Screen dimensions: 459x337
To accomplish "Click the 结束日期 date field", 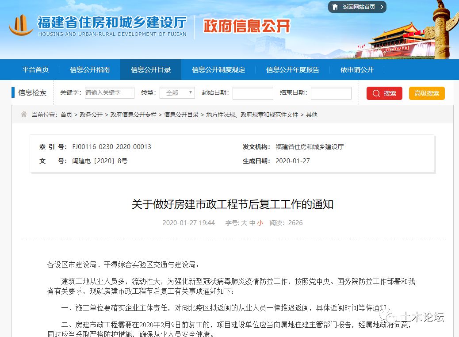I will click(x=331, y=93).
